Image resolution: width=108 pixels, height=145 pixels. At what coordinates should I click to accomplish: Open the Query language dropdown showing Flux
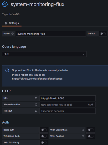click(x=44, y=54)
